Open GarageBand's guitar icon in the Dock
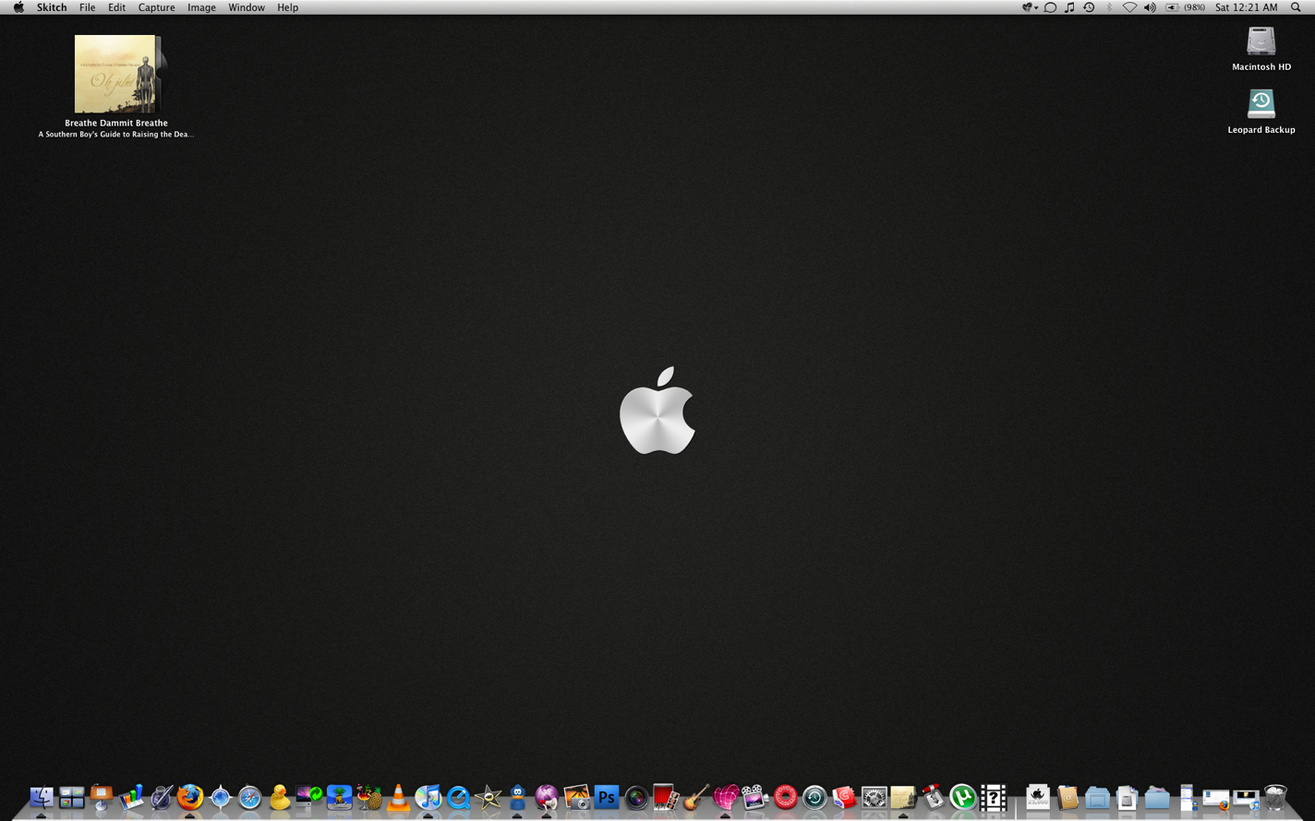1315x821 pixels. pos(695,797)
